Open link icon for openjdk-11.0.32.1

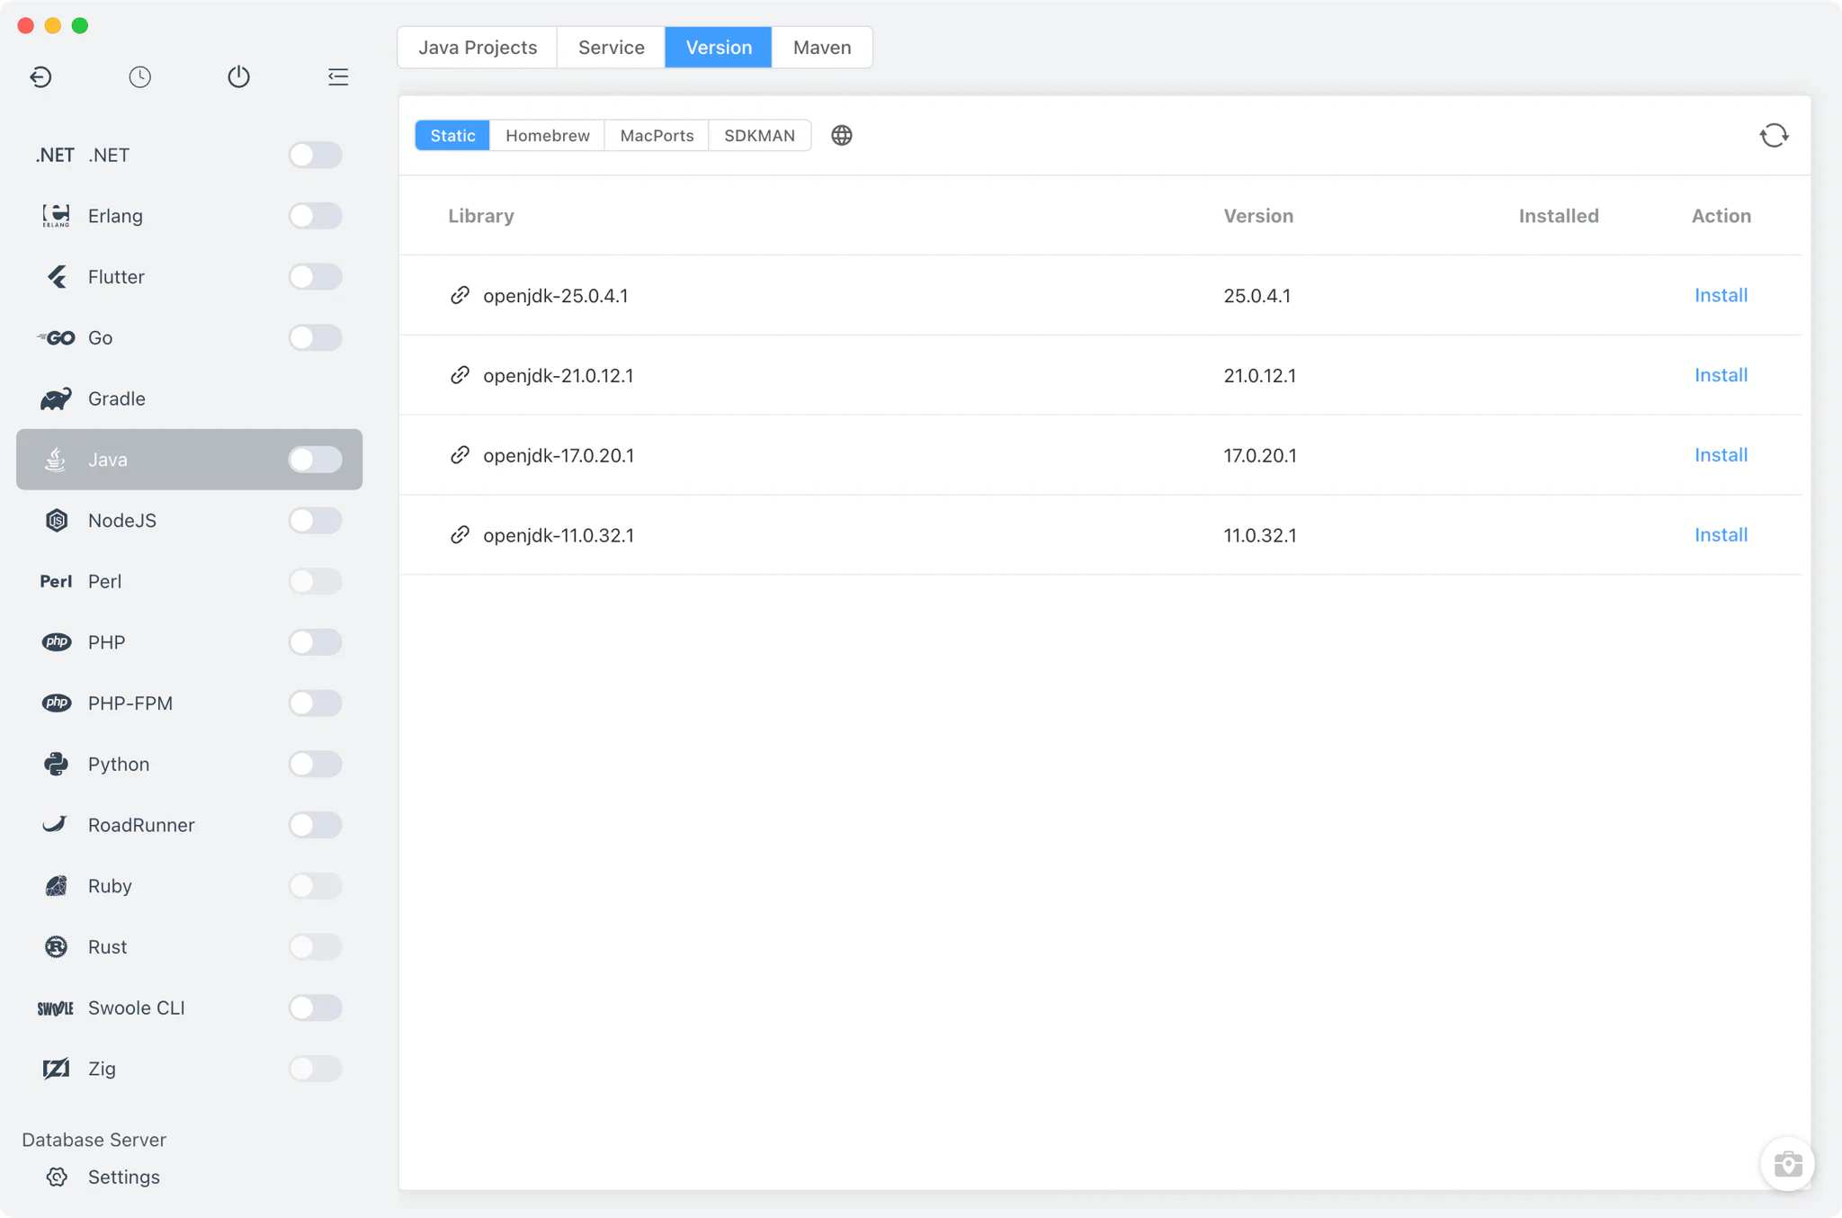[x=460, y=535]
